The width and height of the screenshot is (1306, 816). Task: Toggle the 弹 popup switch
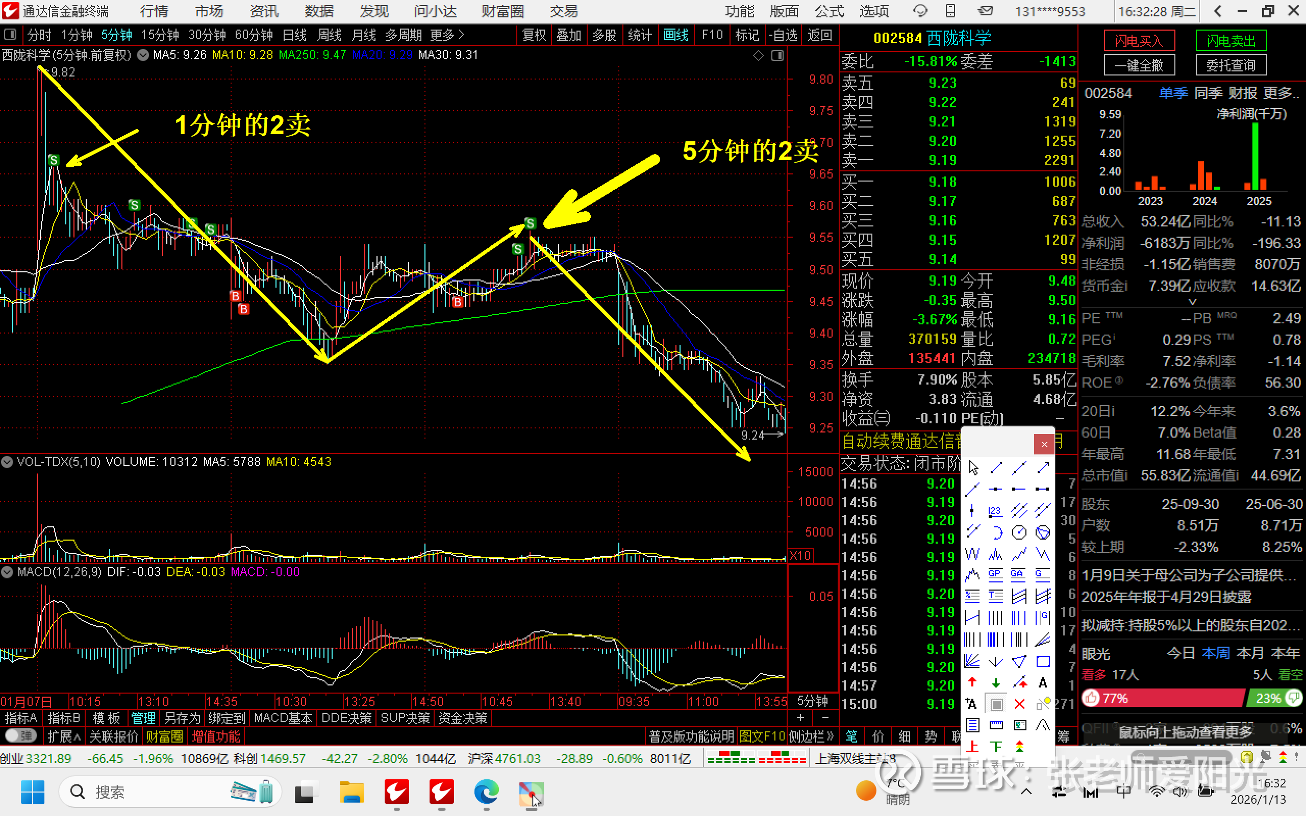tap(20, 735)
